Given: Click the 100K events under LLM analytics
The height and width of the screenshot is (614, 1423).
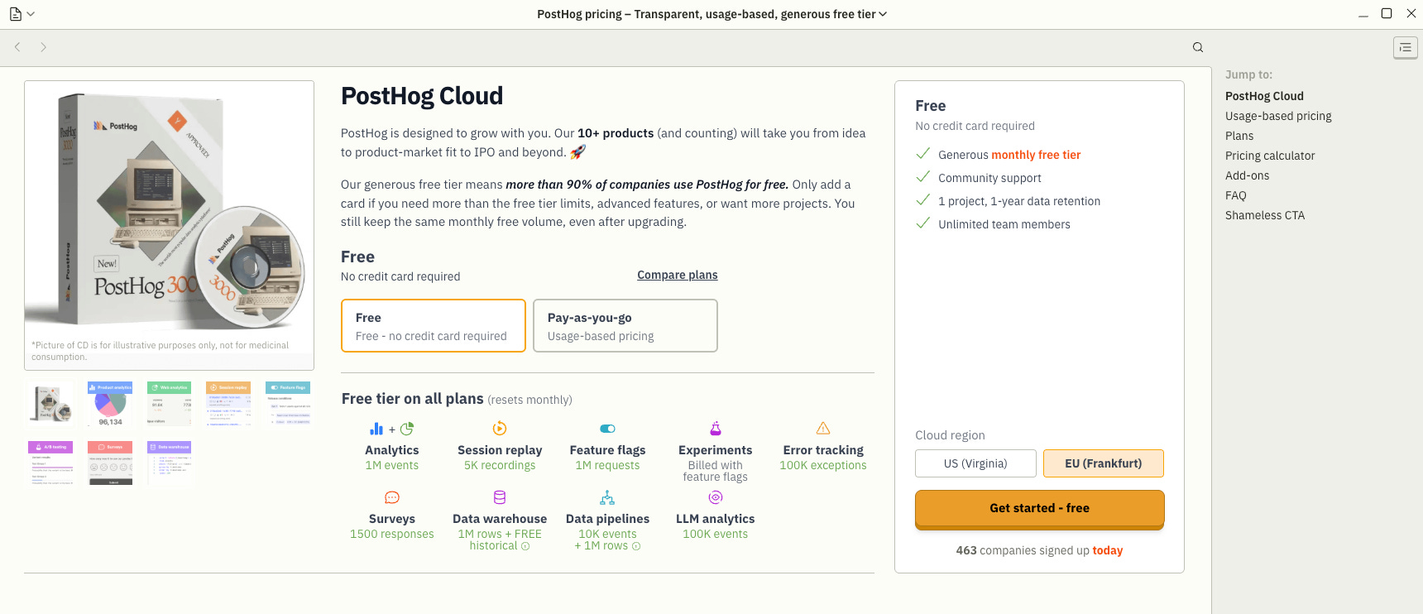Looking at the screenshot, I should pyautogui.click(x=716, y=534).
